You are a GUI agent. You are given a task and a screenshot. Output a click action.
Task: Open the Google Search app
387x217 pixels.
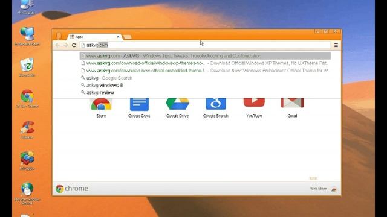pos(216,104)
